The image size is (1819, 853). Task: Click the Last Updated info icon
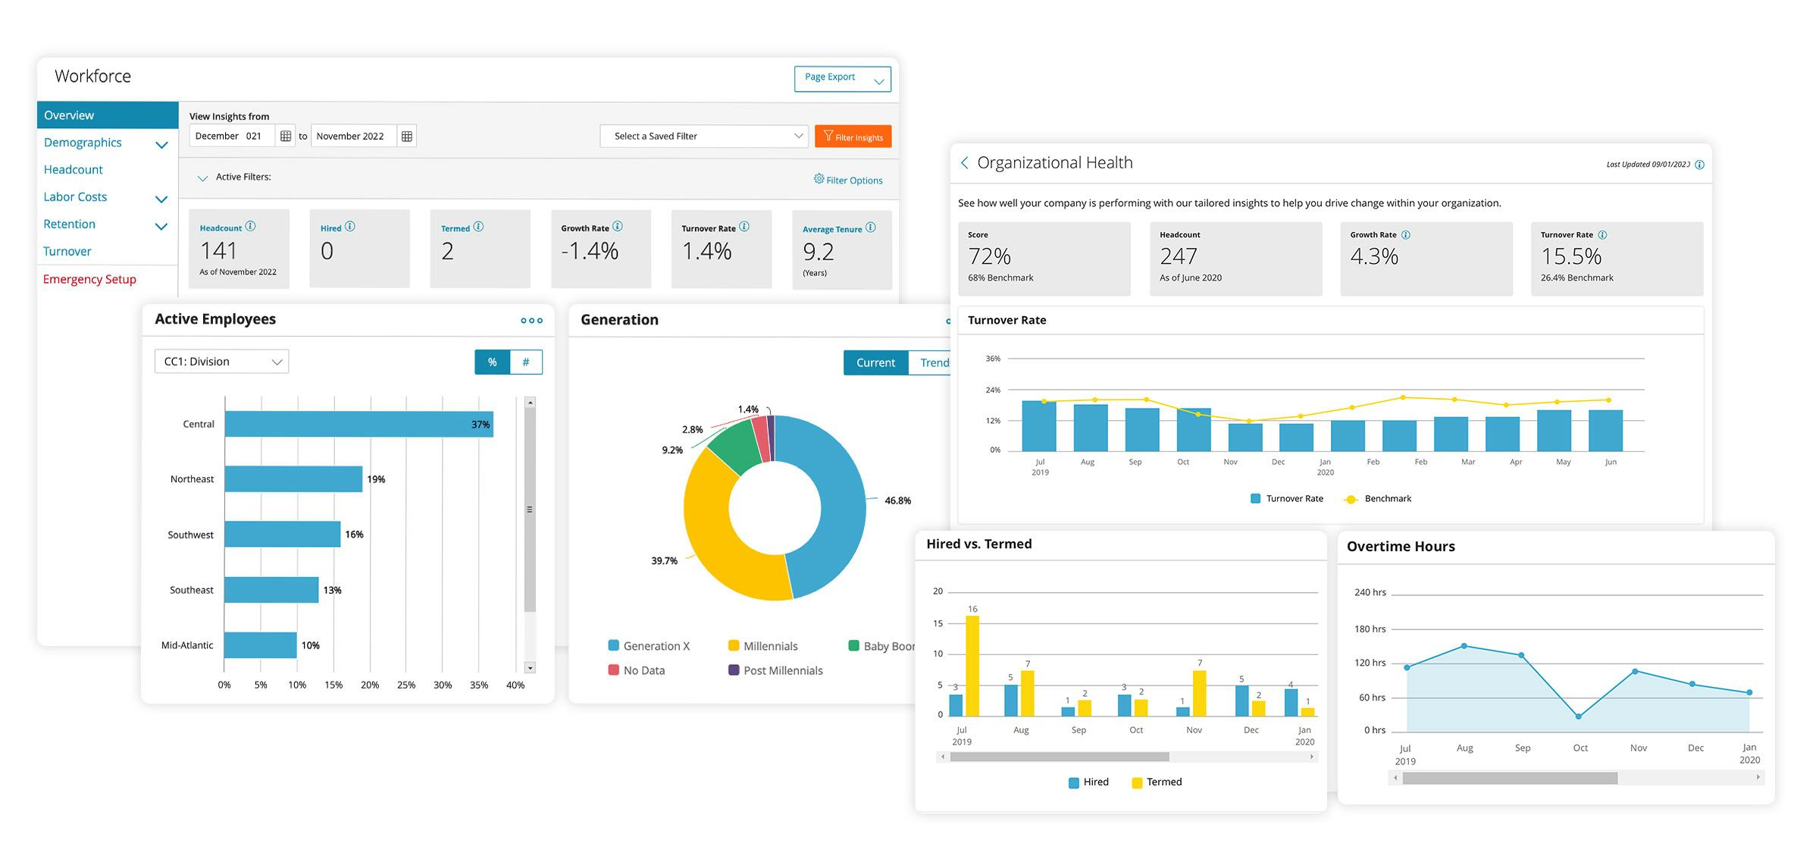1699,165
